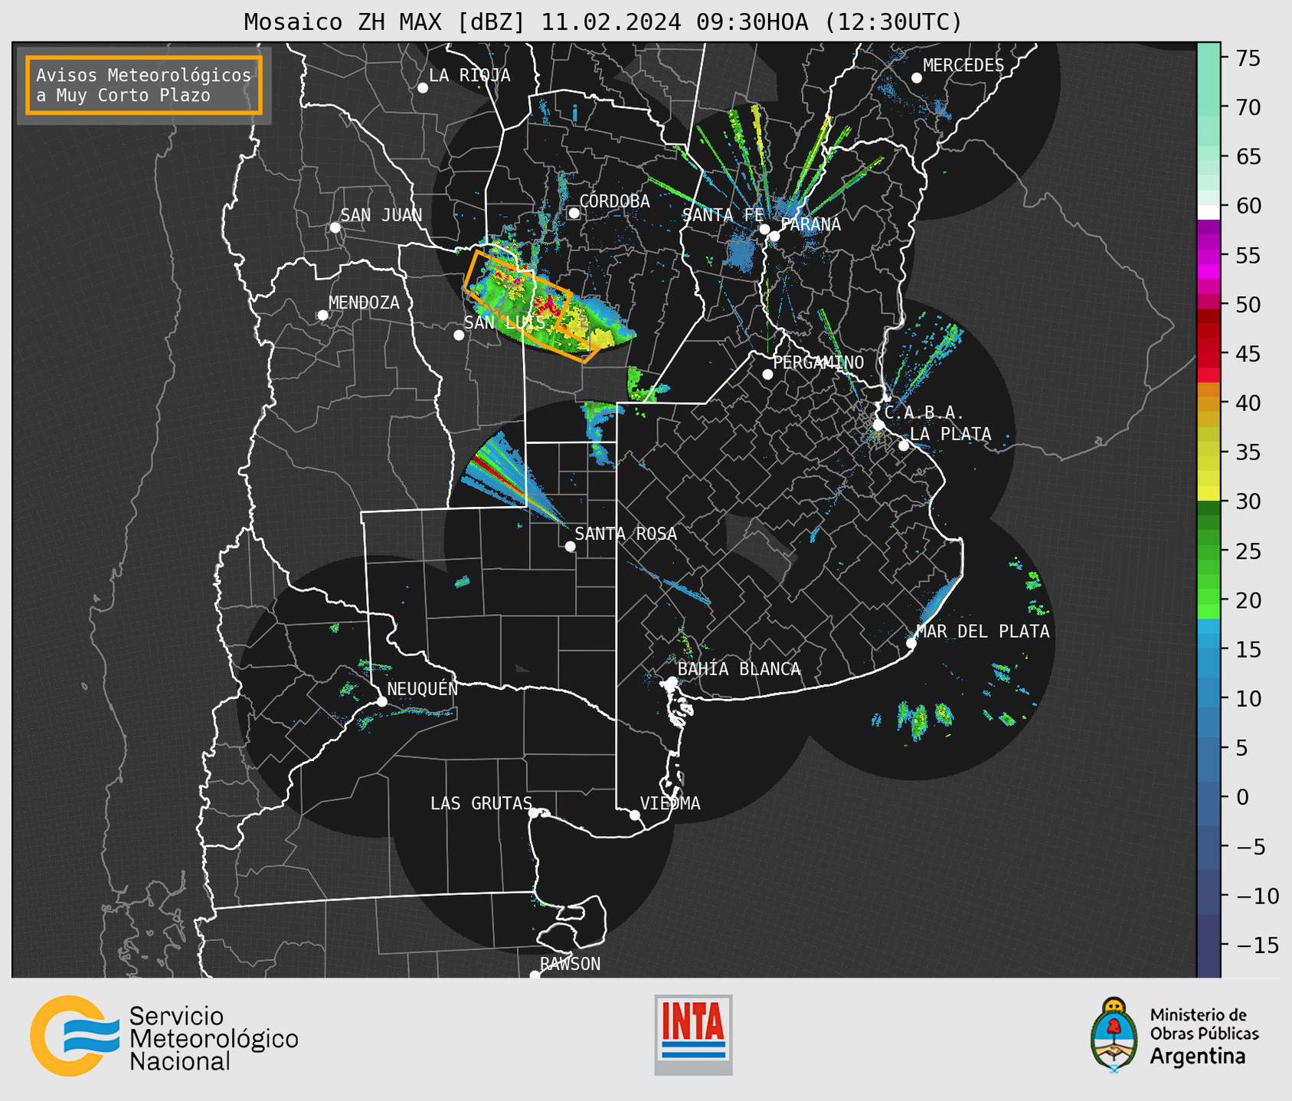Click the NEUQUÉN city marker dot
The width and height of the screenshot is (1292, 1101).
click(381, 701)
